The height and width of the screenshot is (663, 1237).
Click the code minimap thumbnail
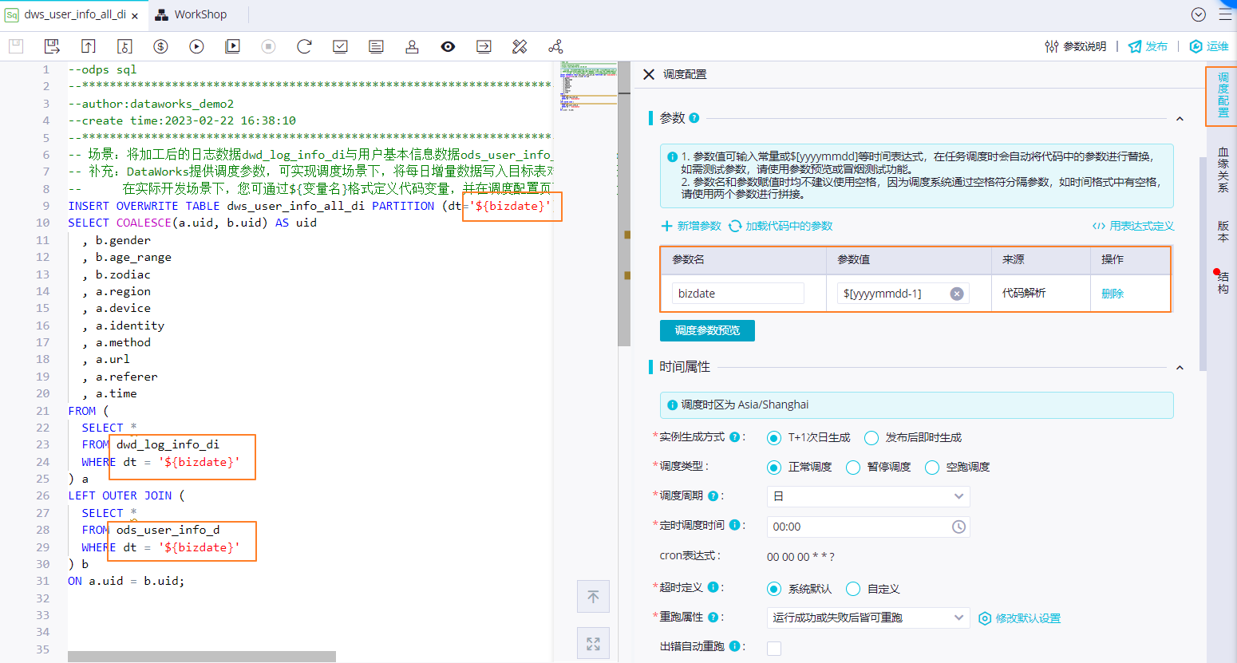588,85
